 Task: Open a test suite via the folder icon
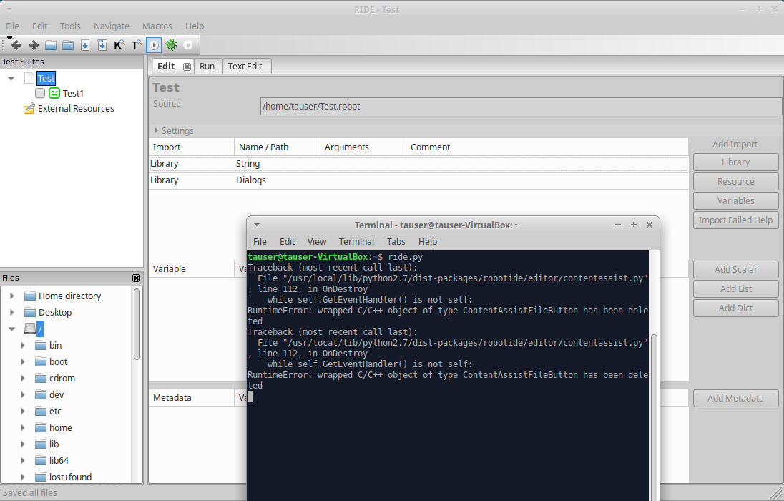[x=51, y=44]
